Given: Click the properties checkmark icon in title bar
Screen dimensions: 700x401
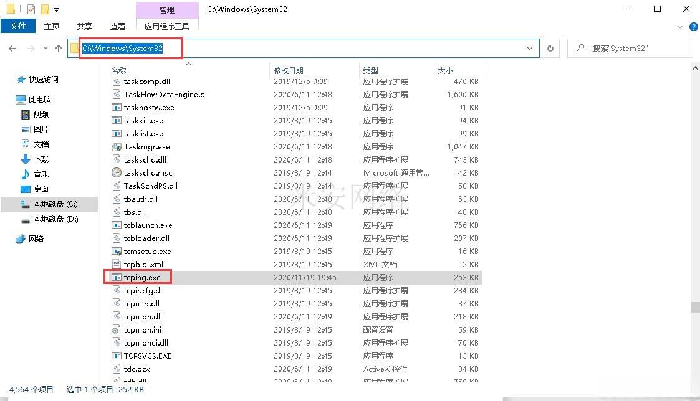Looking at the screenshot, I should tap(31, 9).
